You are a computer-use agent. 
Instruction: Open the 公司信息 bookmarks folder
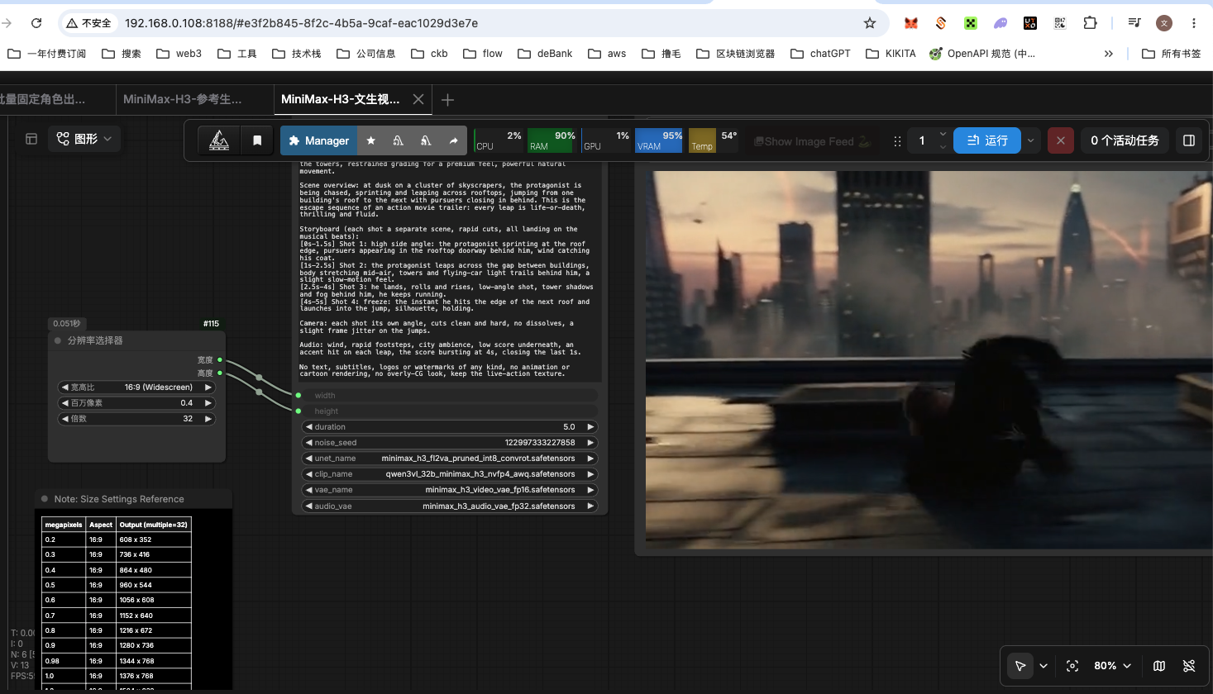(x=366, y=54)
